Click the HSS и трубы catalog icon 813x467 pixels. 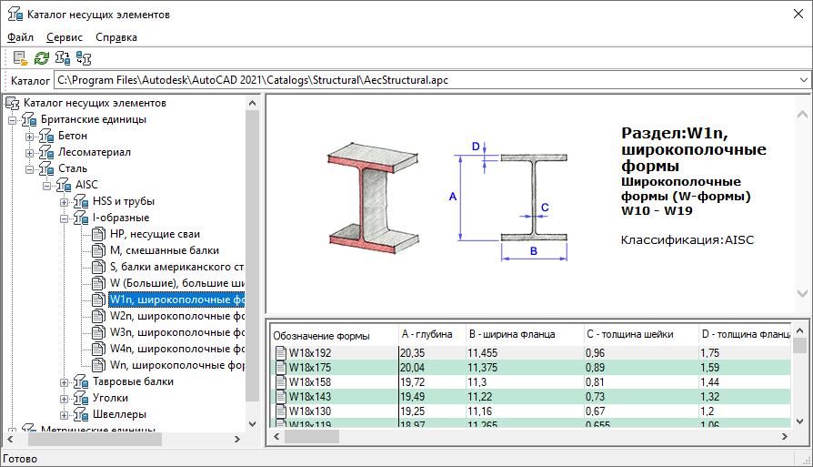tap(81, 201)
